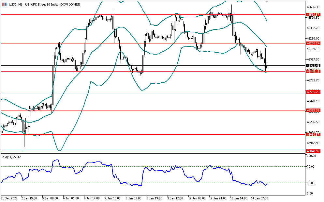Click the RSI(14) 27.47 indicator label
The height and width of the screenshot is (202, 324).
pos(11,157)
